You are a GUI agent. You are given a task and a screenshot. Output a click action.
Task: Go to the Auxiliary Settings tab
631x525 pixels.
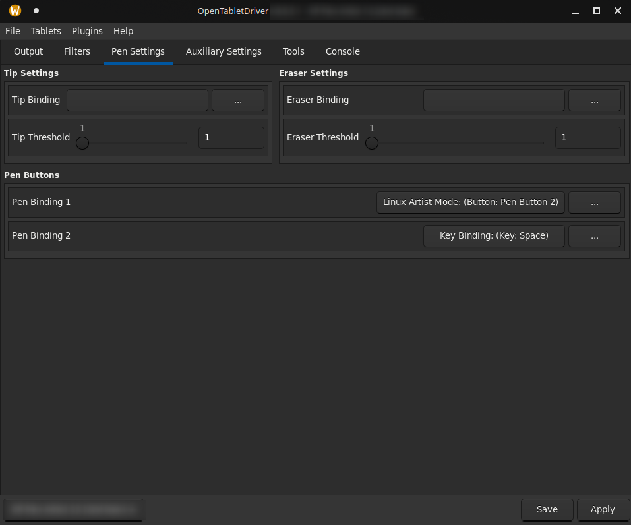pyautogui.click(x=224, y=51)
